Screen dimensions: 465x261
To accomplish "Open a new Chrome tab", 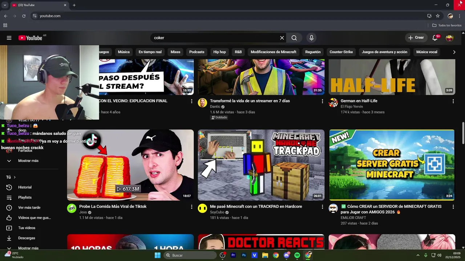I will (x=74, y=5).
